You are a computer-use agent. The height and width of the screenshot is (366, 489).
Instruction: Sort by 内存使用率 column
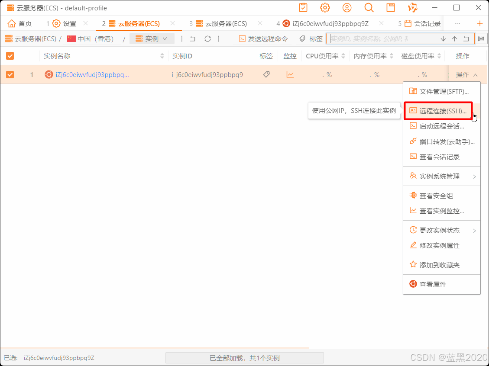392,56
